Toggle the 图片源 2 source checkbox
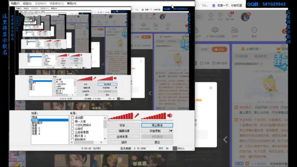Image resolution: width=297 pixels, height=167 pixels. coord(72,136)
